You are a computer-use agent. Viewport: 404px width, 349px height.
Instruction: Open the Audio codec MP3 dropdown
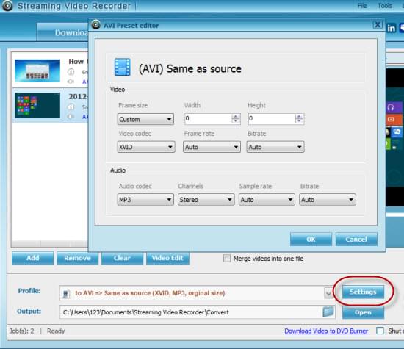coord(145,200)
